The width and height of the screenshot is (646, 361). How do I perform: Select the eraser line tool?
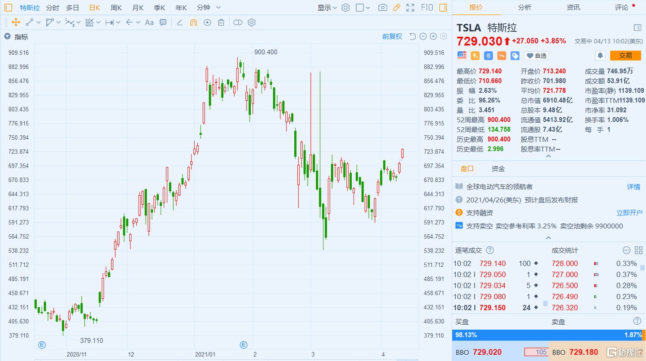tap(179, 22)
